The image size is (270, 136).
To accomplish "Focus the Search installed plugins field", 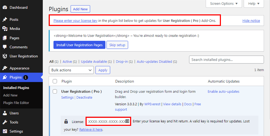I will tap(227, 60).
